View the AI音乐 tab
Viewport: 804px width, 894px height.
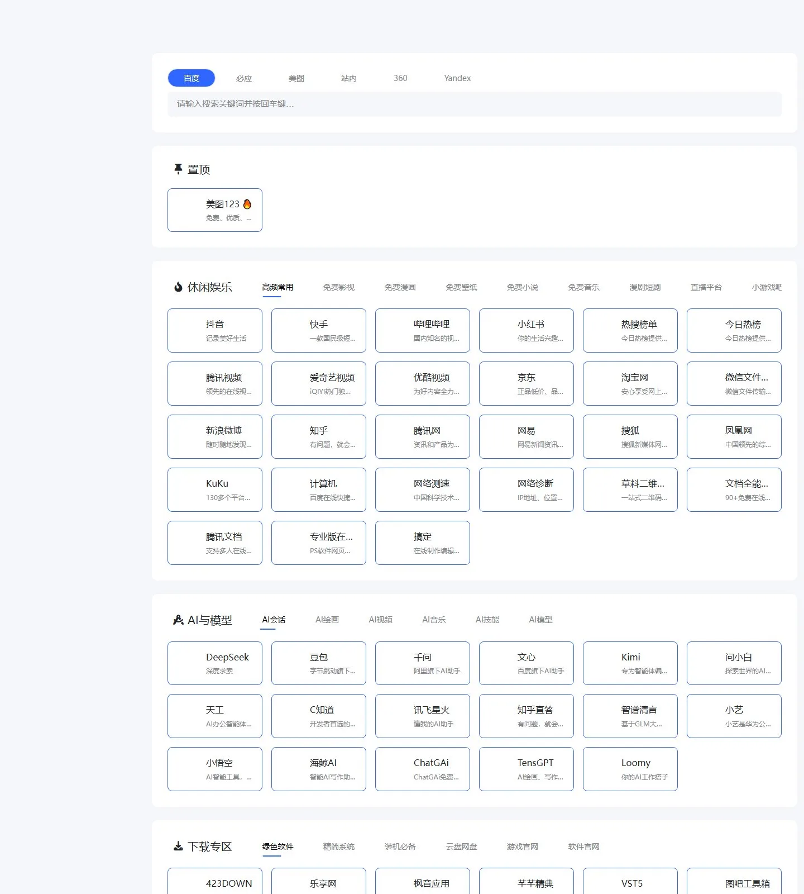(434, 620)
